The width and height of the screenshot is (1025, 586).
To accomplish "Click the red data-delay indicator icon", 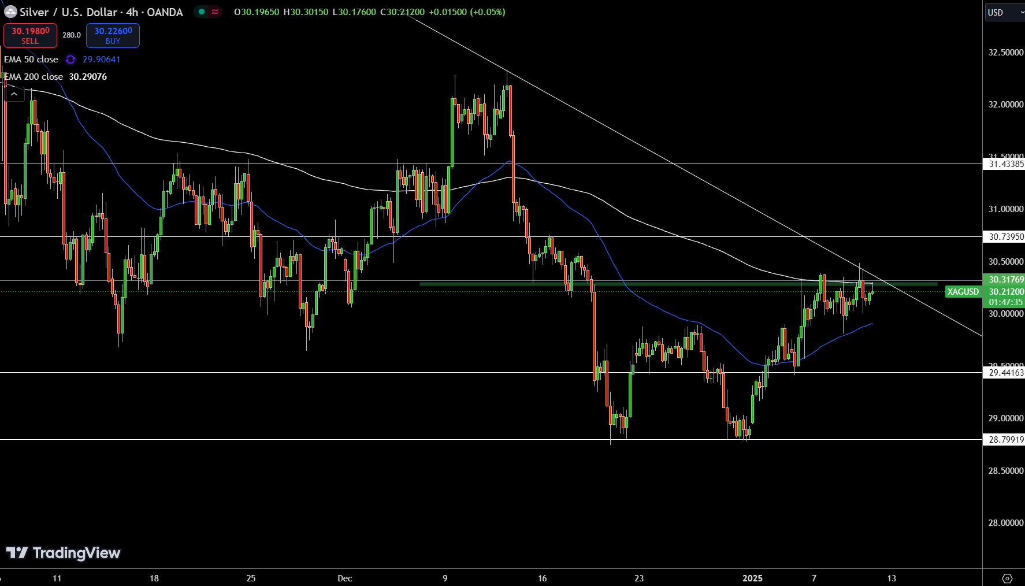I will (215, 12).
